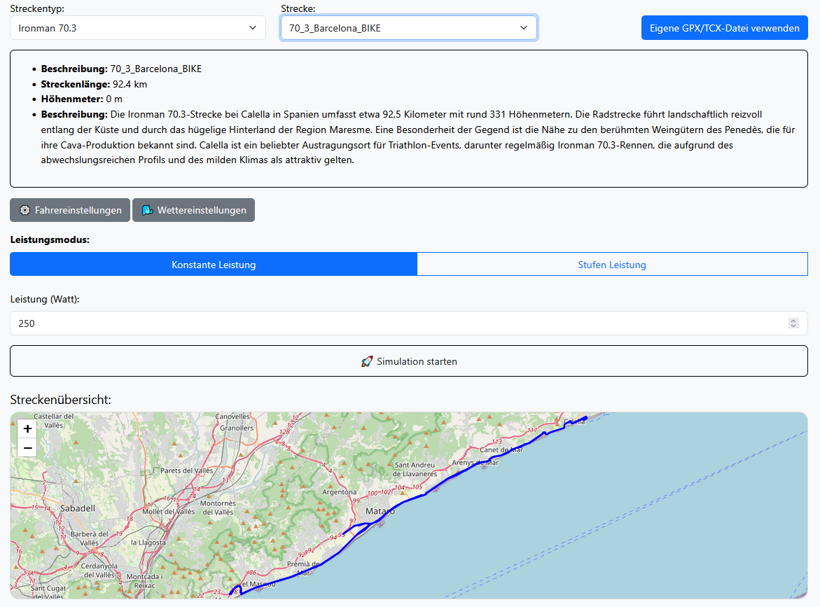Image resolution: width=820 pixels, height=607 pixels.
Task: Click the Parets del Vallès map label
Action: [x=187, y=470]
